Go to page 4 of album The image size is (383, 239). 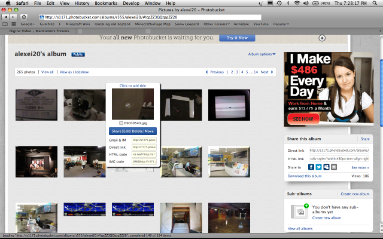click(x=242, y=72)
